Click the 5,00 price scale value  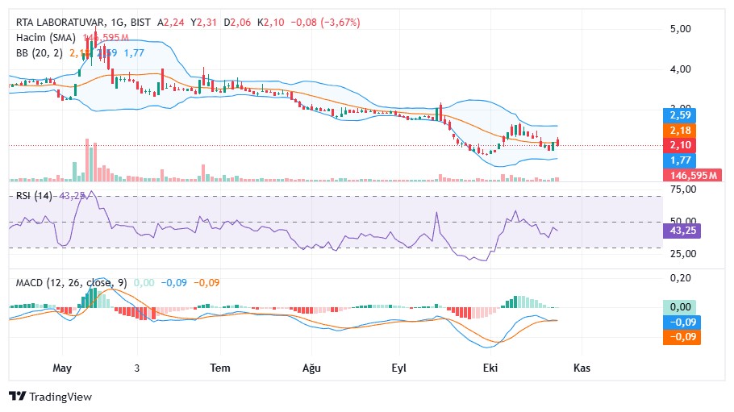coord(680,29)
